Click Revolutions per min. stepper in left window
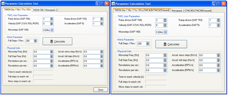 [52, 66]
